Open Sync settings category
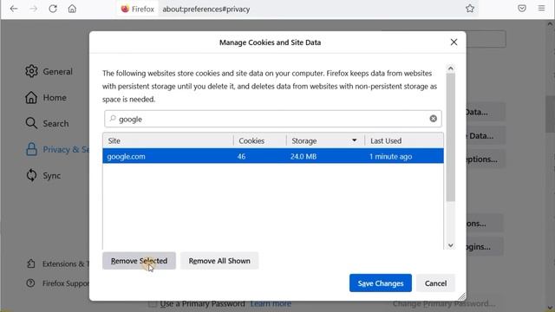 click(x=42, y=175)
